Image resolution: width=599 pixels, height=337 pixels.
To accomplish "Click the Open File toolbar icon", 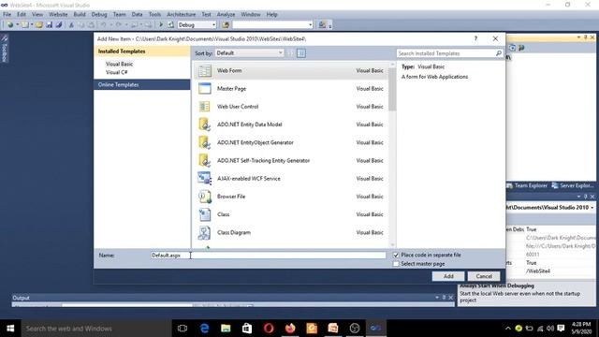I will 39,25.
